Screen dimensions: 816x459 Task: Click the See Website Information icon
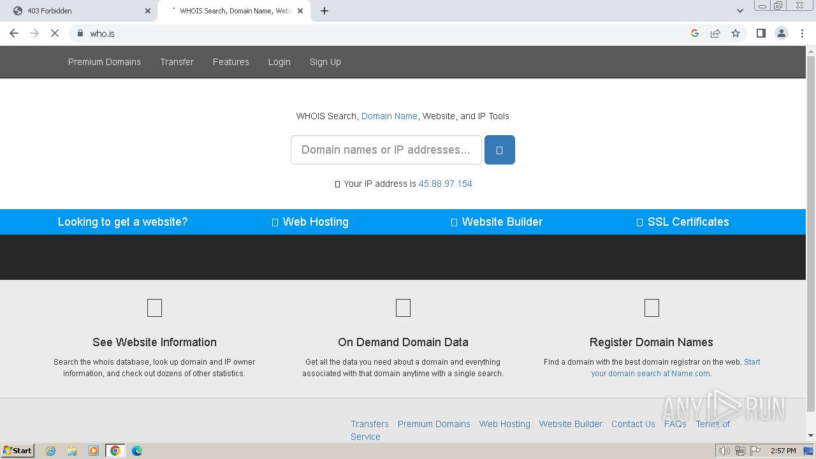coord(154,308)
